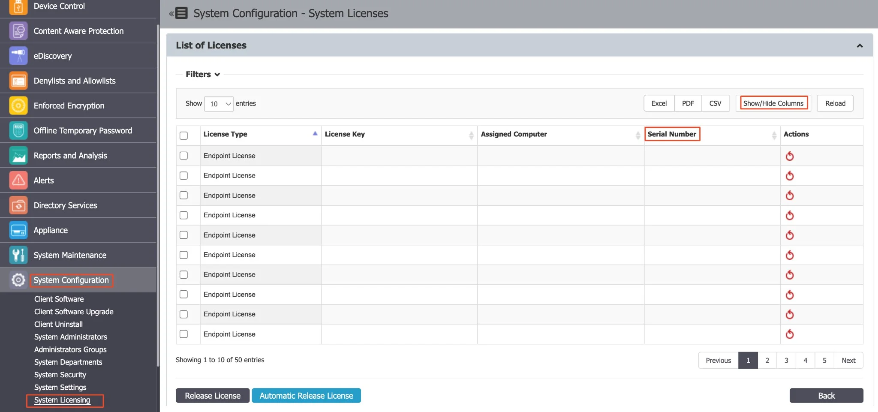Click the System Configuration gear icon
Screen dimensions: 878x412
pyautogui.click(x=18, y=280)
